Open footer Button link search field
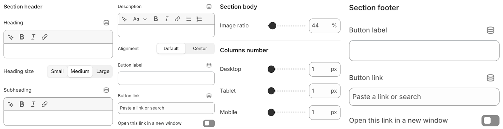503x129 pixels. [424, 97]
